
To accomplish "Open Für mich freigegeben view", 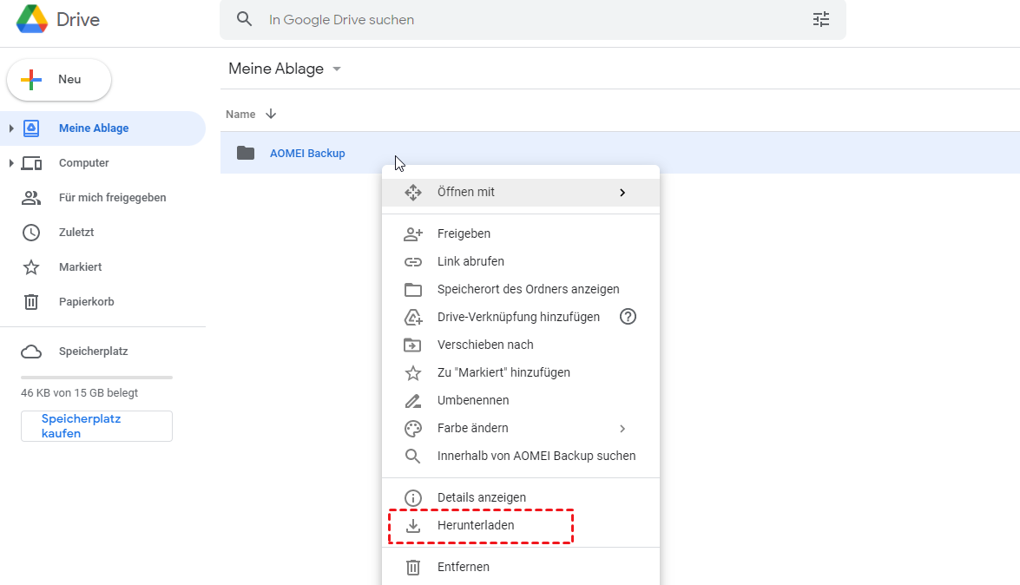I will 112,198.
